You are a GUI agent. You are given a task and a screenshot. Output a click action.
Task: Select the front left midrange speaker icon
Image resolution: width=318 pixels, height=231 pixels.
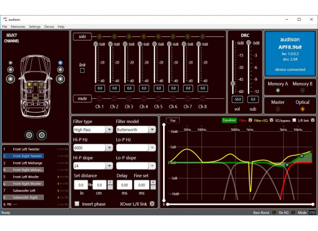pos(10,70)
